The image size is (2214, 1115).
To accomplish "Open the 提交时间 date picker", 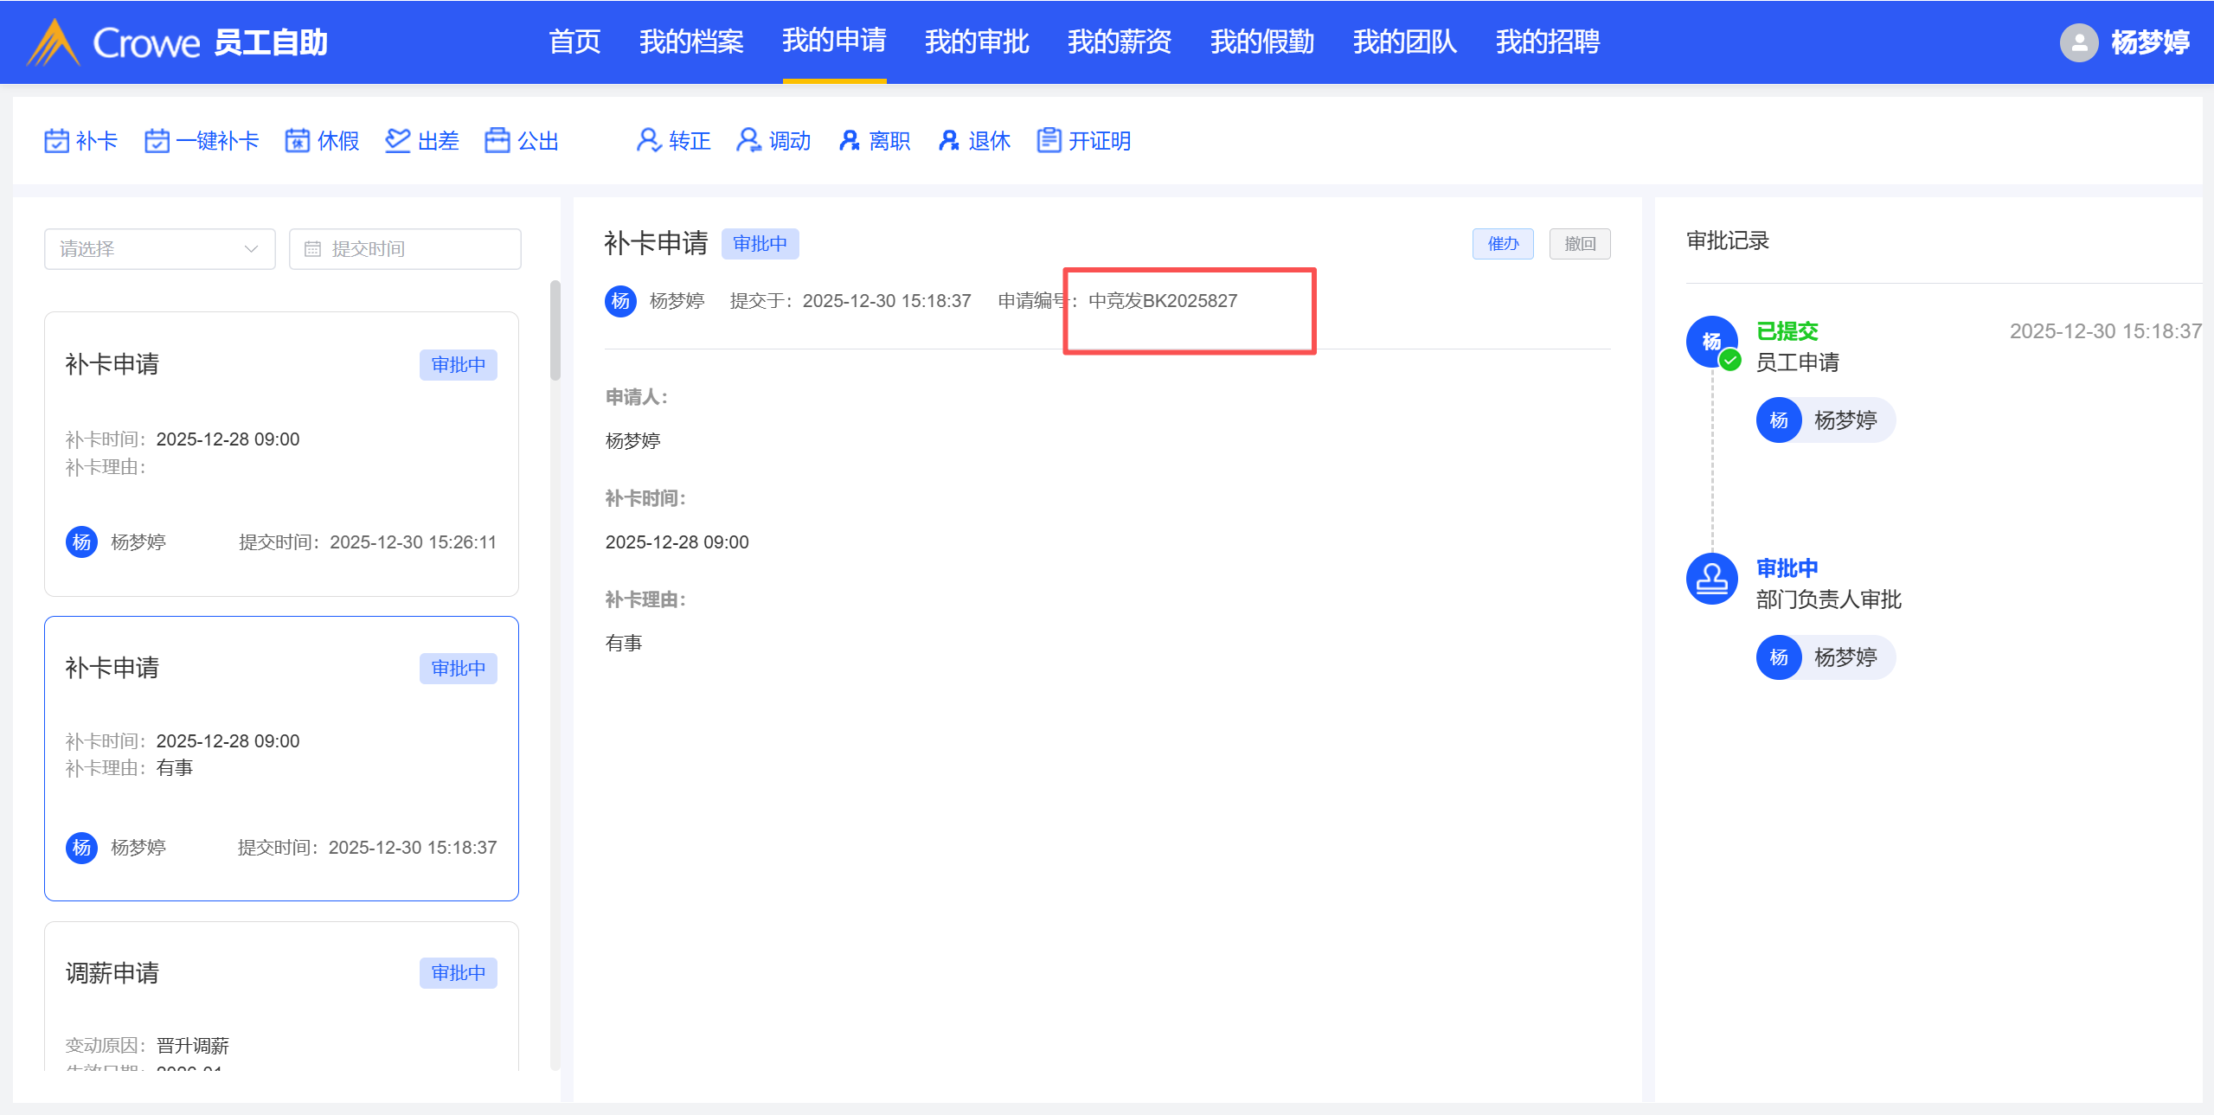I will [x=405, y=249].
